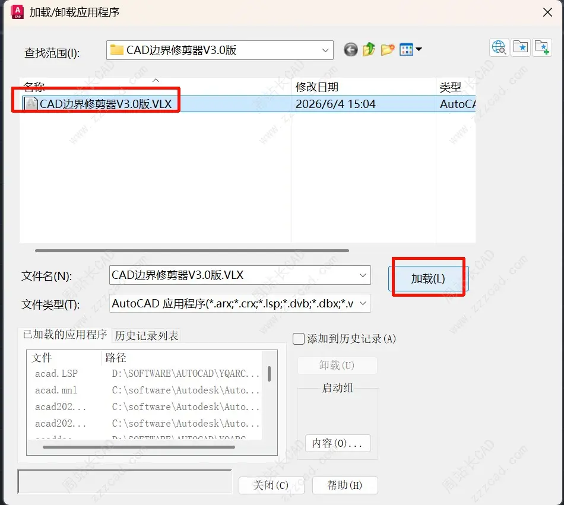Click the file list horizontal scrollbar
Viewport: 564px width, 505px height.
[192, 250]
